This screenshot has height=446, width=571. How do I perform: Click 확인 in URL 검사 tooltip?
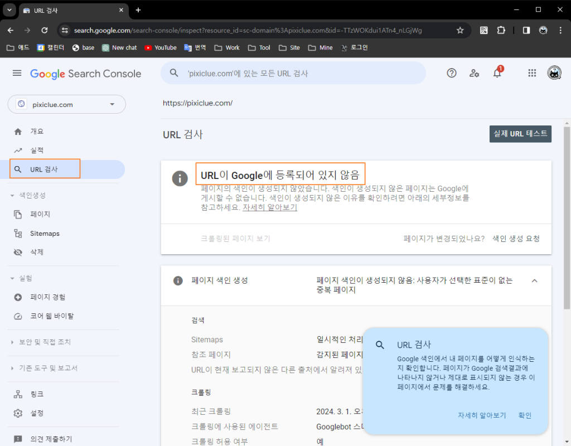[x=525, y=415]
